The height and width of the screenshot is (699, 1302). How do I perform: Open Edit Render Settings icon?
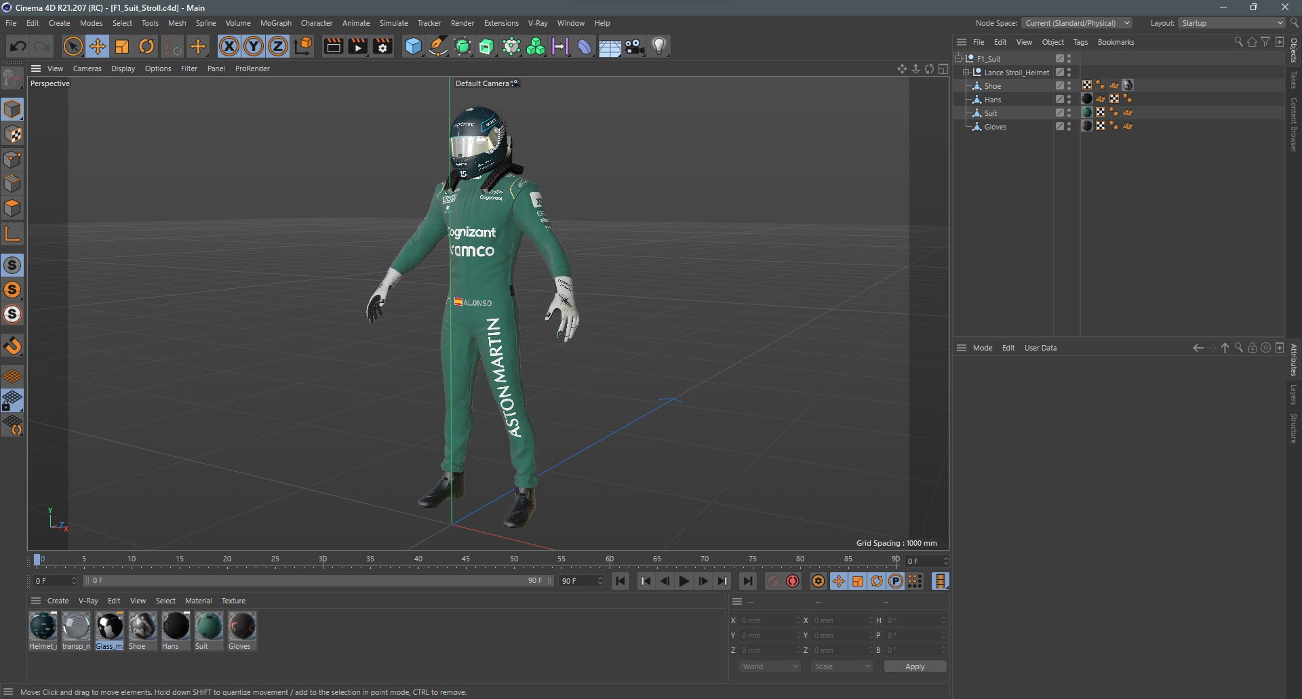point(382,46)
